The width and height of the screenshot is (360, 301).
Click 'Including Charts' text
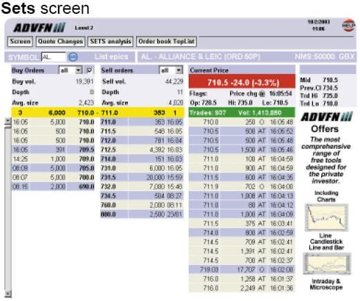click(326, 196)
